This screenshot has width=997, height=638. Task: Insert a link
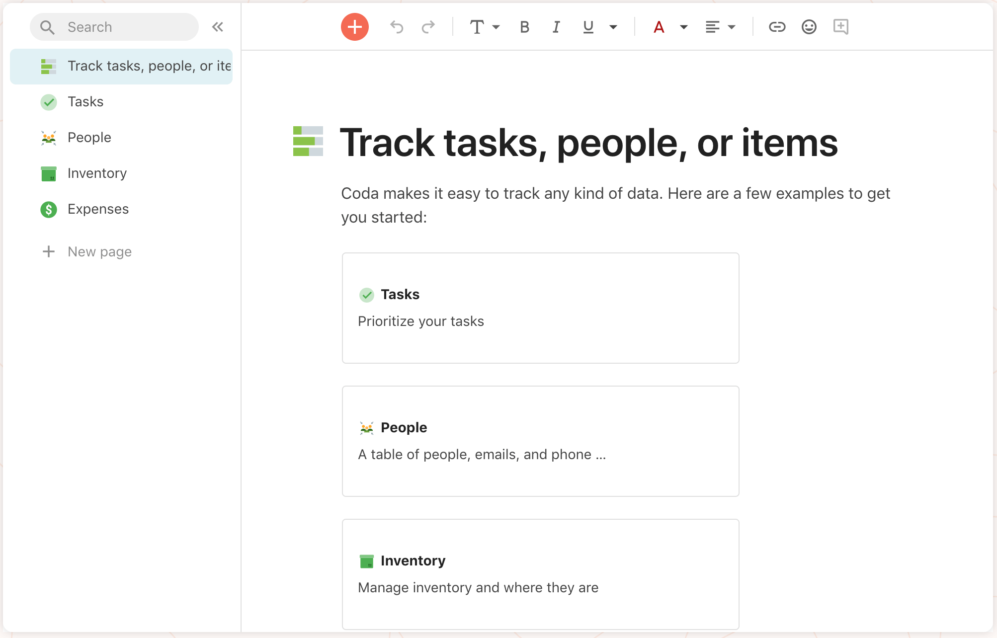777,27
